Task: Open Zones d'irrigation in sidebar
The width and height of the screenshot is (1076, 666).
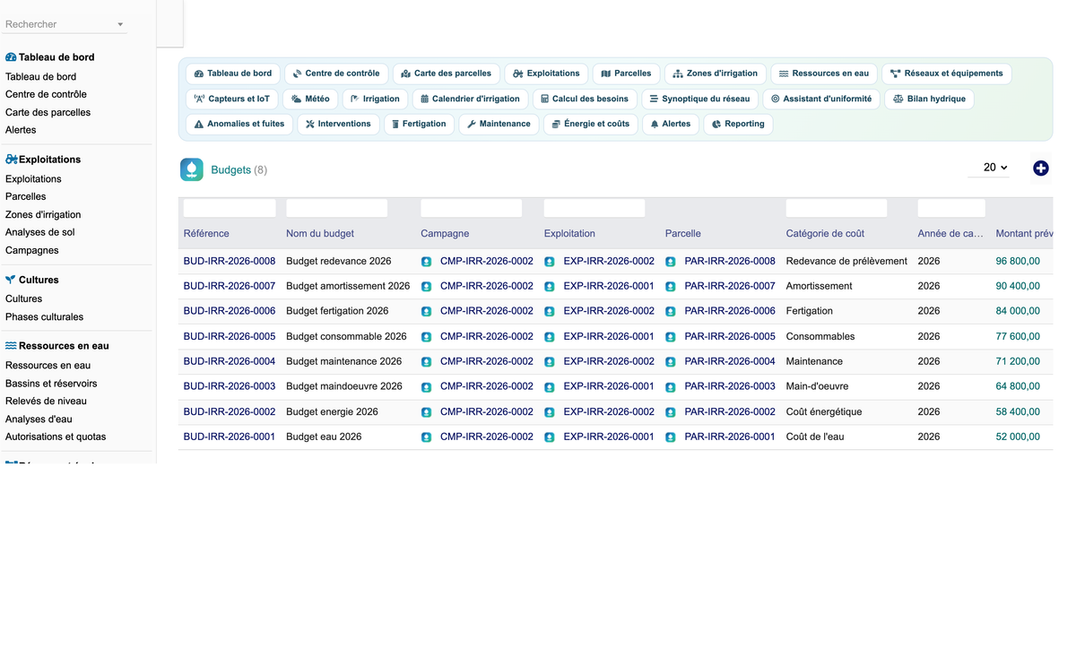Action: coord(43,215)
